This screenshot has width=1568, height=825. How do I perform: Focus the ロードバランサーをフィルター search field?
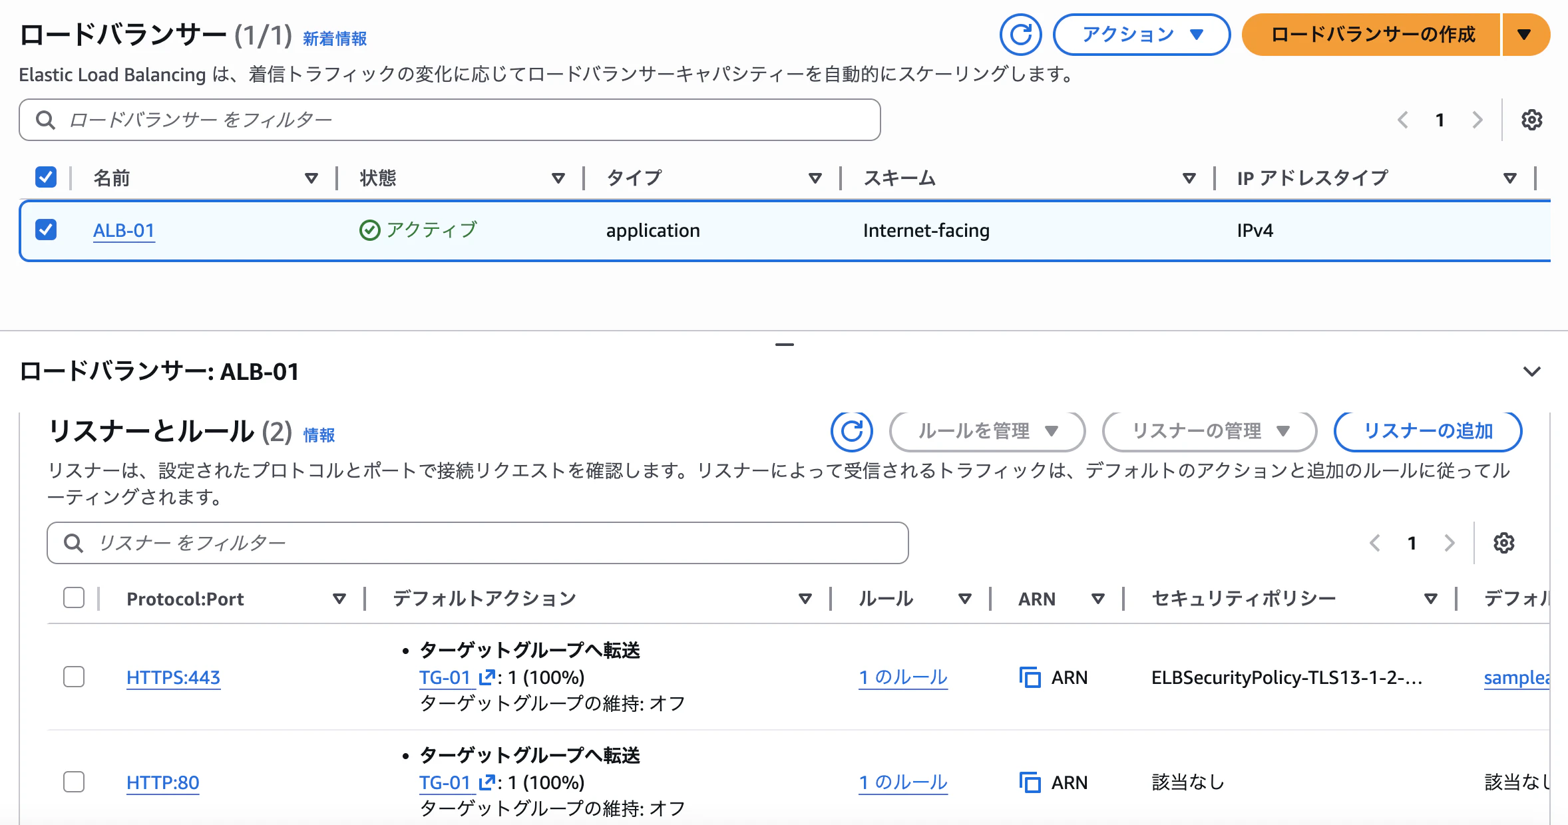(x=450, y=120)
